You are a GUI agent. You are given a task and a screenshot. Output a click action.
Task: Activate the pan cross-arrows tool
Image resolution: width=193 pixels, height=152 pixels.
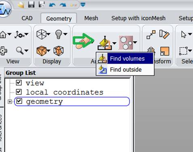[3, 51]
